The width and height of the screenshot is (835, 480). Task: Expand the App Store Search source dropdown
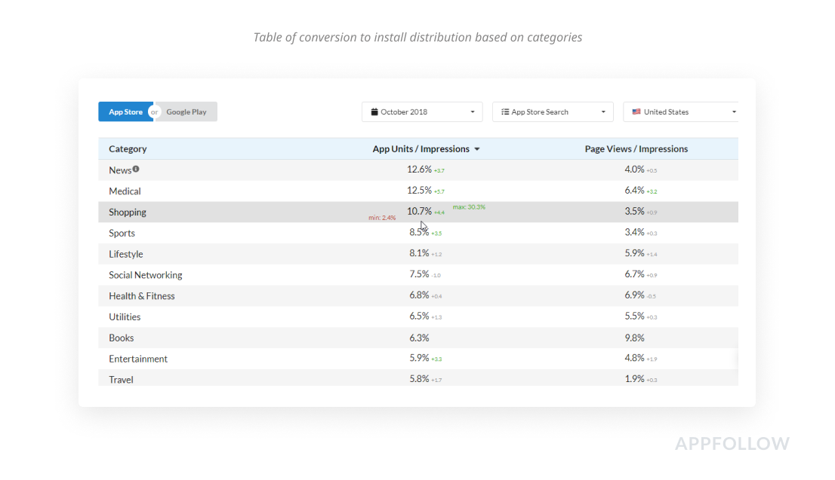pyautogui.click(x=552, y=112)
